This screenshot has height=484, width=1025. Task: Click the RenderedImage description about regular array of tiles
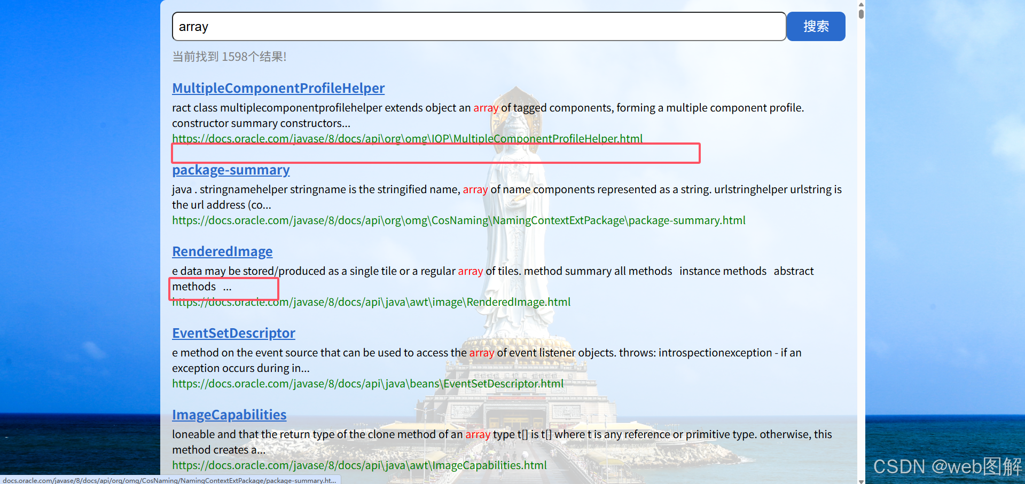(492, 279)
